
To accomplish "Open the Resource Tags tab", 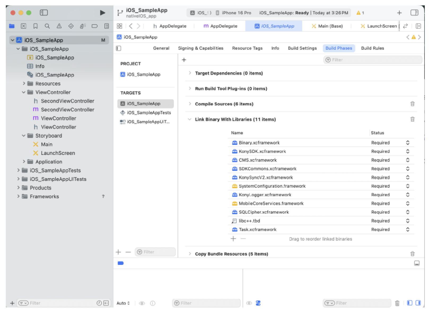I will [x=247, y=48].
